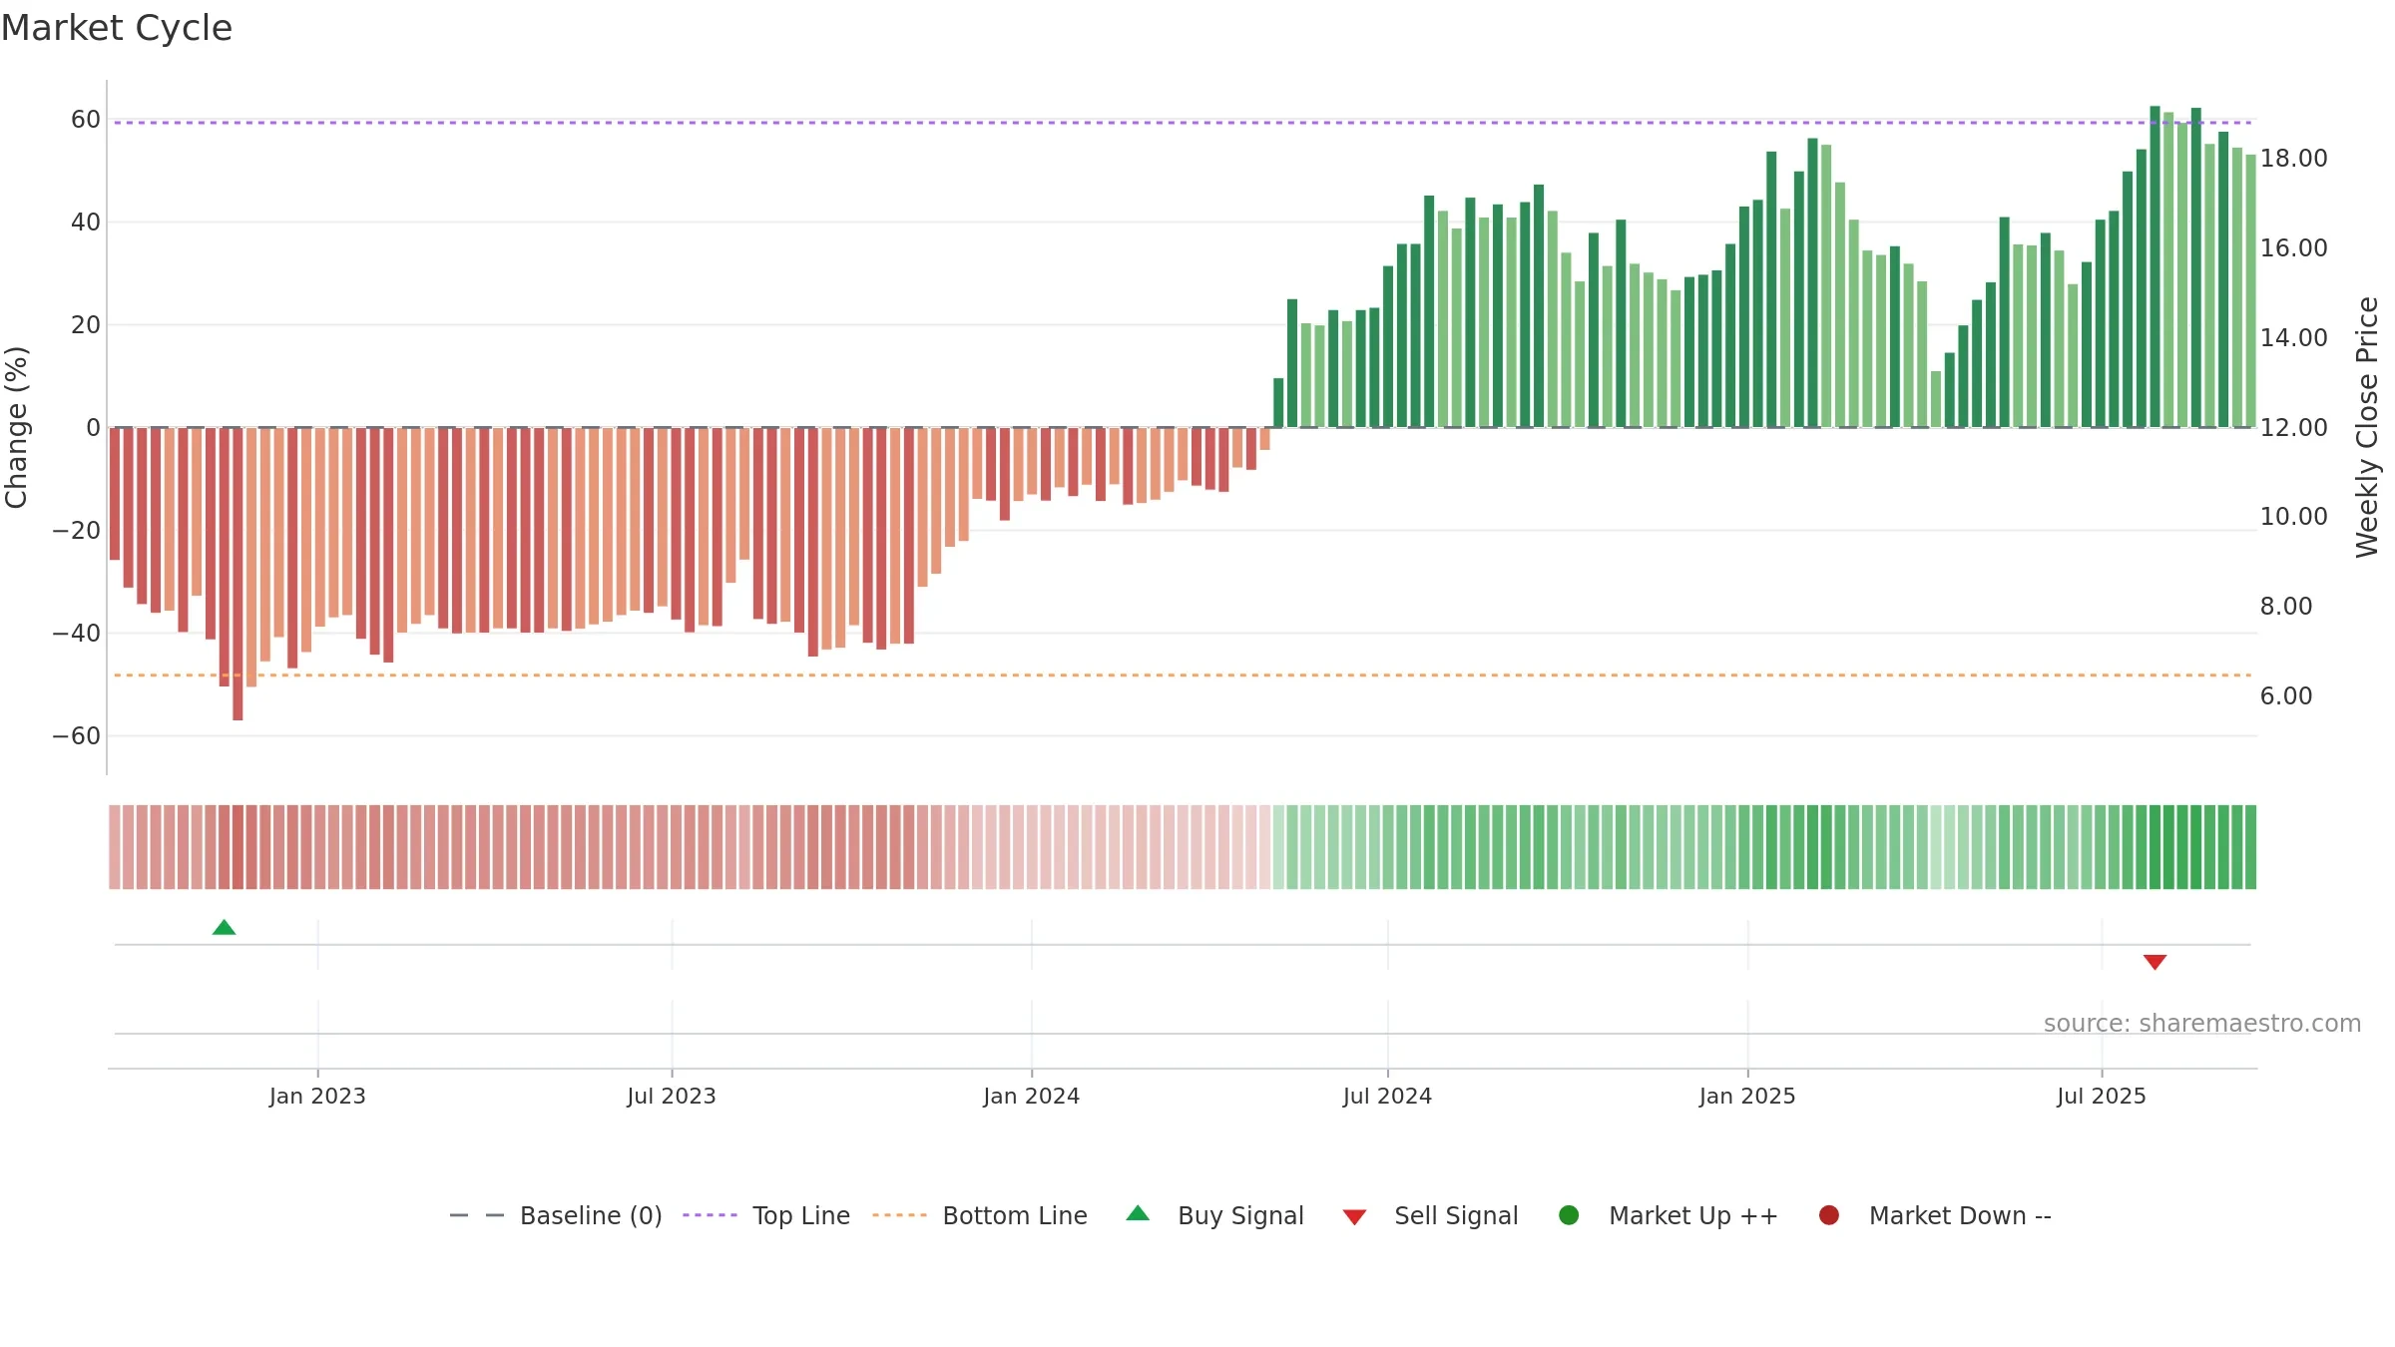Click the Weekly Close Price axis title
This screenshot has height=1347, width=2395.
[2367, 427]
